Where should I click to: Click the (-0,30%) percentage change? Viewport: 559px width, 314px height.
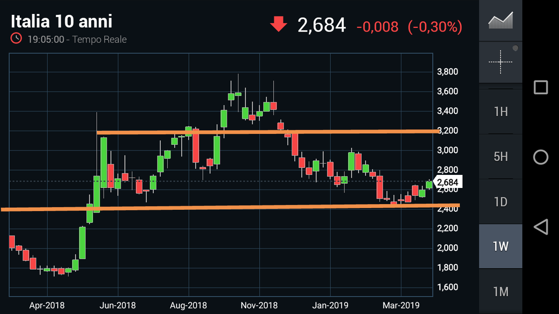tap(435, 27)
